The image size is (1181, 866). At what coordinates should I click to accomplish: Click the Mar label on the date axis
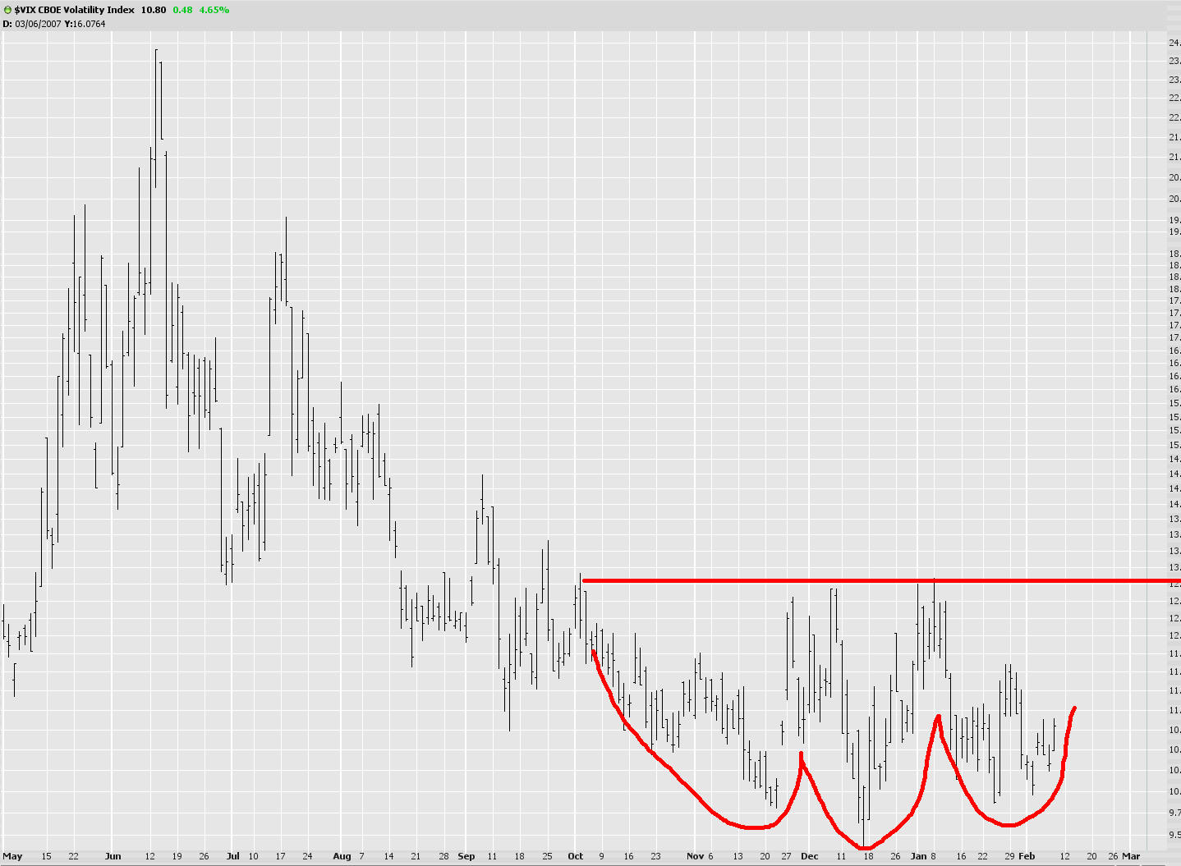tap(1131, 856)
